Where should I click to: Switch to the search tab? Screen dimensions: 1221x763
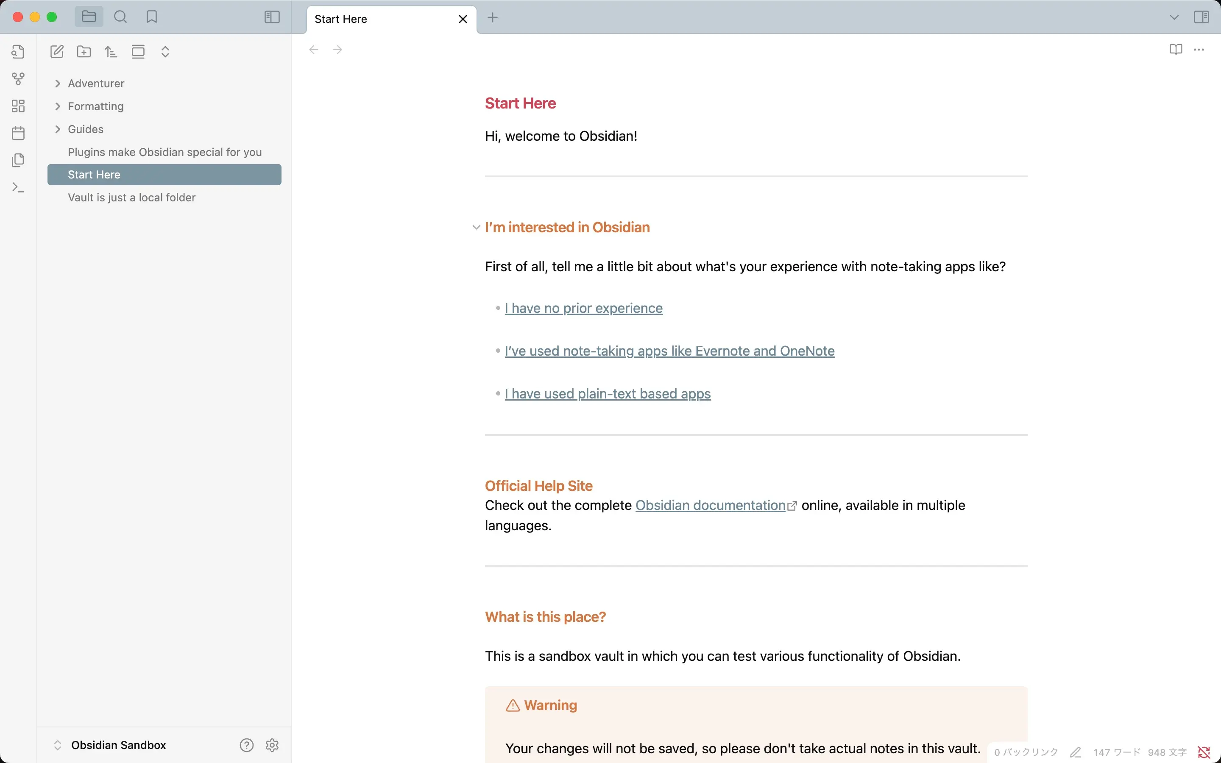tap(120, 17)
